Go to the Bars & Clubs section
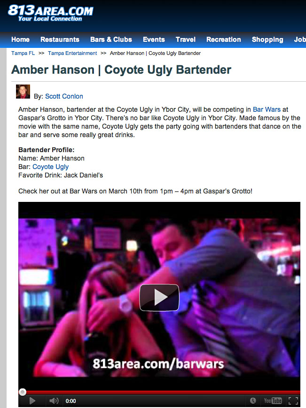Image resolution: width=306 pixels, height=408 pixels. [x=111, y=39]
